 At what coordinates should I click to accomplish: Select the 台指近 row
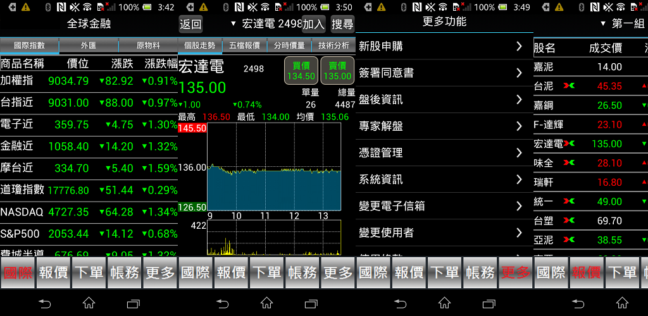(89, 103)
